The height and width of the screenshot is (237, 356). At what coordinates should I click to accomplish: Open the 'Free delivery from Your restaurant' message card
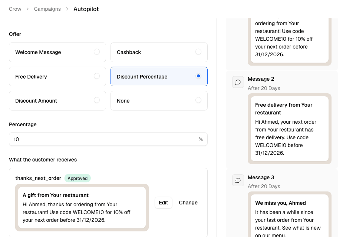pyautogui.click(x=290, y=128)
